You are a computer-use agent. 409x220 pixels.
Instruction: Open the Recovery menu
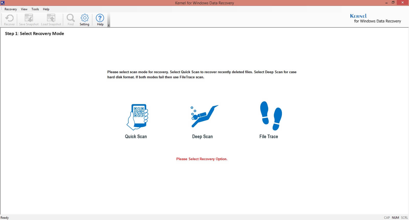pyautogui.click(x=11, y=9)
